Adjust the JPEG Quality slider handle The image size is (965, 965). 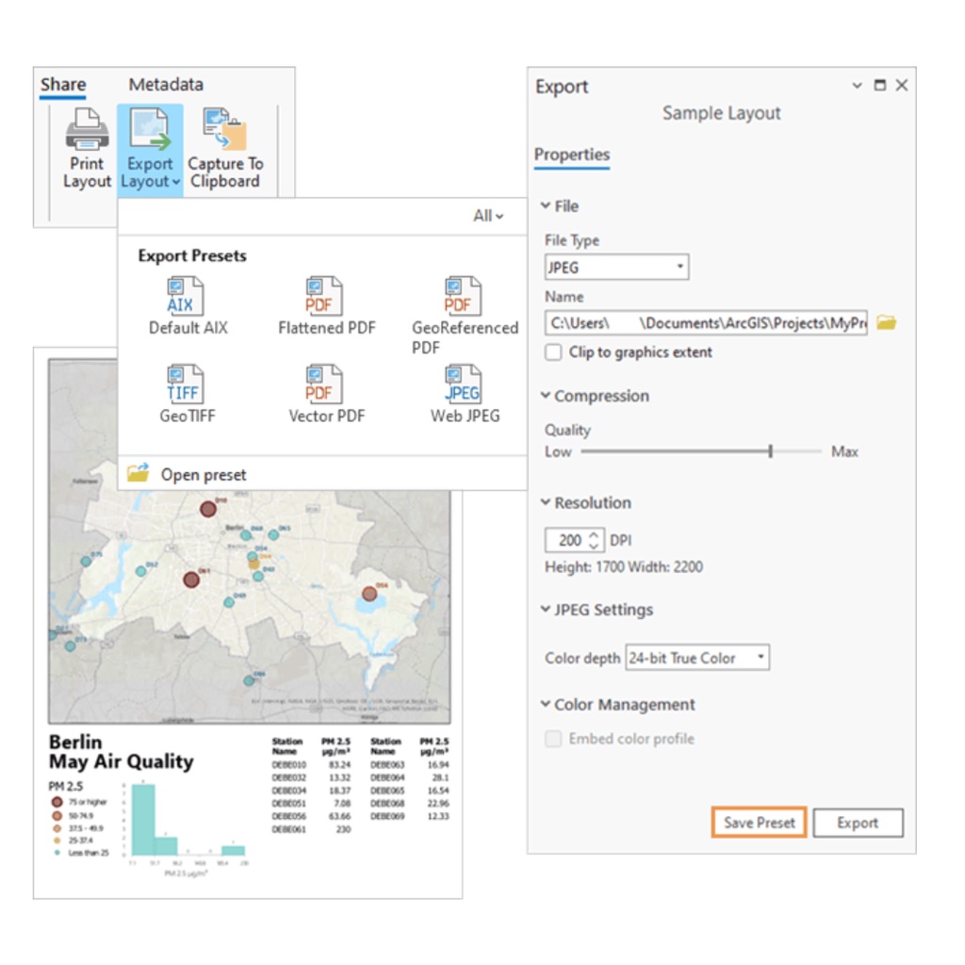pyautogui.click(x=771, y=451)
